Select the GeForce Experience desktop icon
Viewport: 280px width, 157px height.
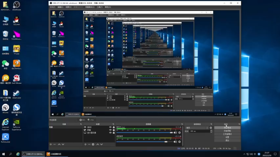pyautogui.click(x=16, y=125)
